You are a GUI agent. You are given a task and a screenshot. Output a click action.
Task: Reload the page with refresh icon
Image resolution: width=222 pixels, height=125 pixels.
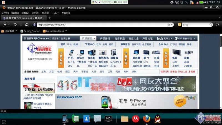pos(15,24)
